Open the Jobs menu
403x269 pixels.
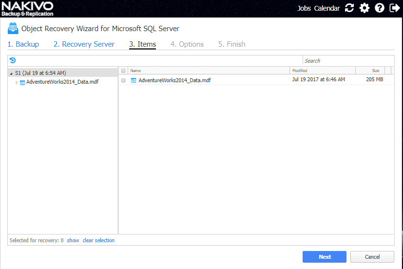coord(304,8)
